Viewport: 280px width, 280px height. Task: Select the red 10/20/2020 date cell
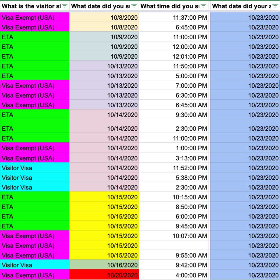(104, 275)
